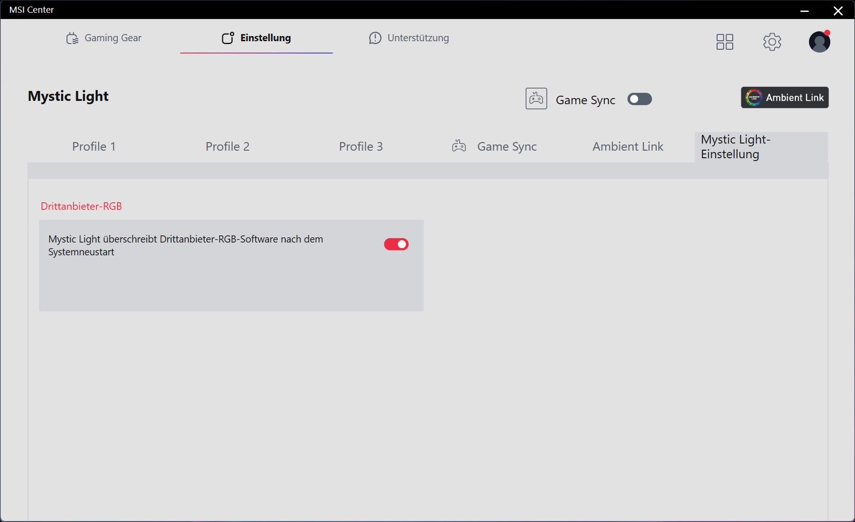Open the Unterstützung support tab
The image size is (855, 522).
click(409, 38)
